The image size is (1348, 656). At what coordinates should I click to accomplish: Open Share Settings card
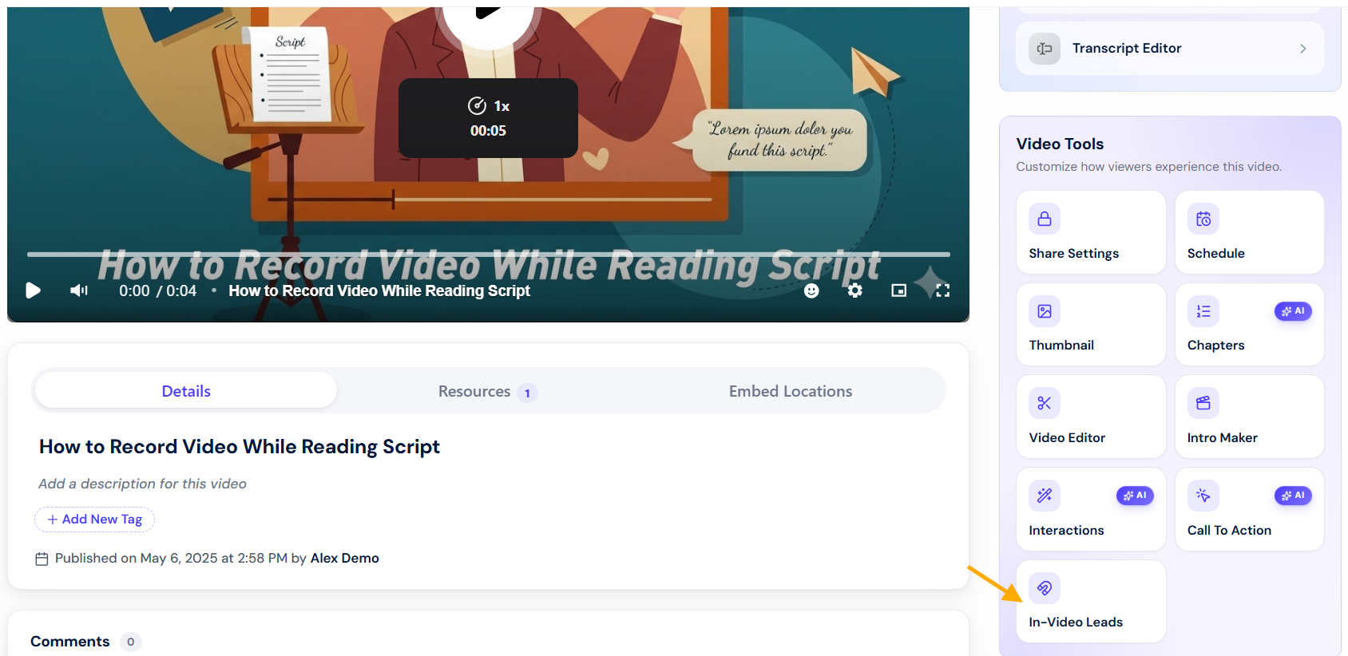click(x=1091, y=232)
